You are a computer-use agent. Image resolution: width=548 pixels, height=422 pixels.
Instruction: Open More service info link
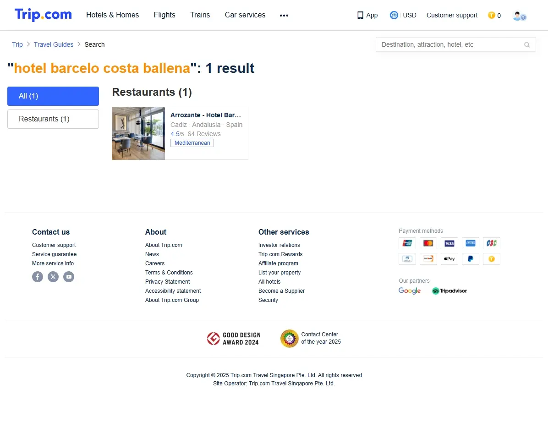pos(53,263)
